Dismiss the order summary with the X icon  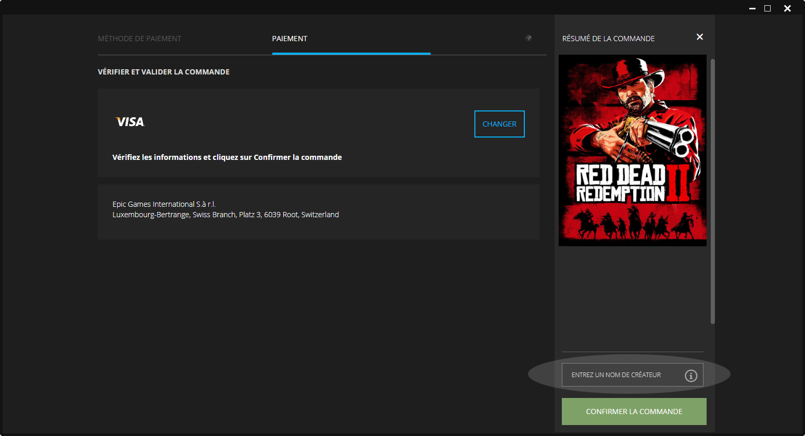tap(699, 37)
